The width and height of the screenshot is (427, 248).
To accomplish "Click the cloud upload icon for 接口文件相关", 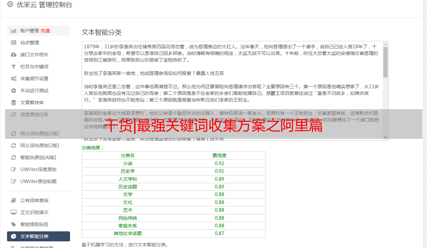I will click(14, 55).
